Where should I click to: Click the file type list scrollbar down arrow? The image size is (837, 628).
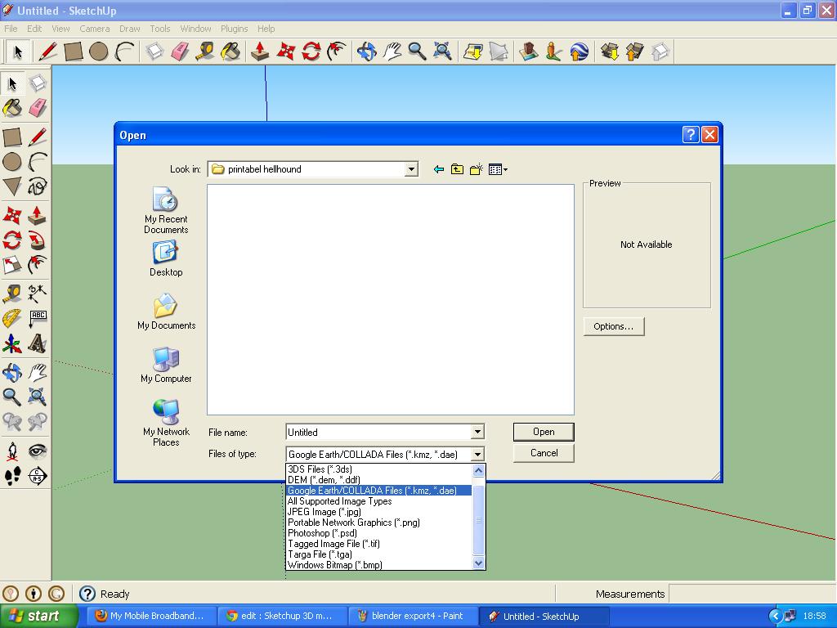click(x=478, y=563)
